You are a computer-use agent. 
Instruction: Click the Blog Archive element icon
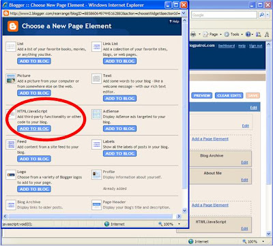tap(11, 205)
